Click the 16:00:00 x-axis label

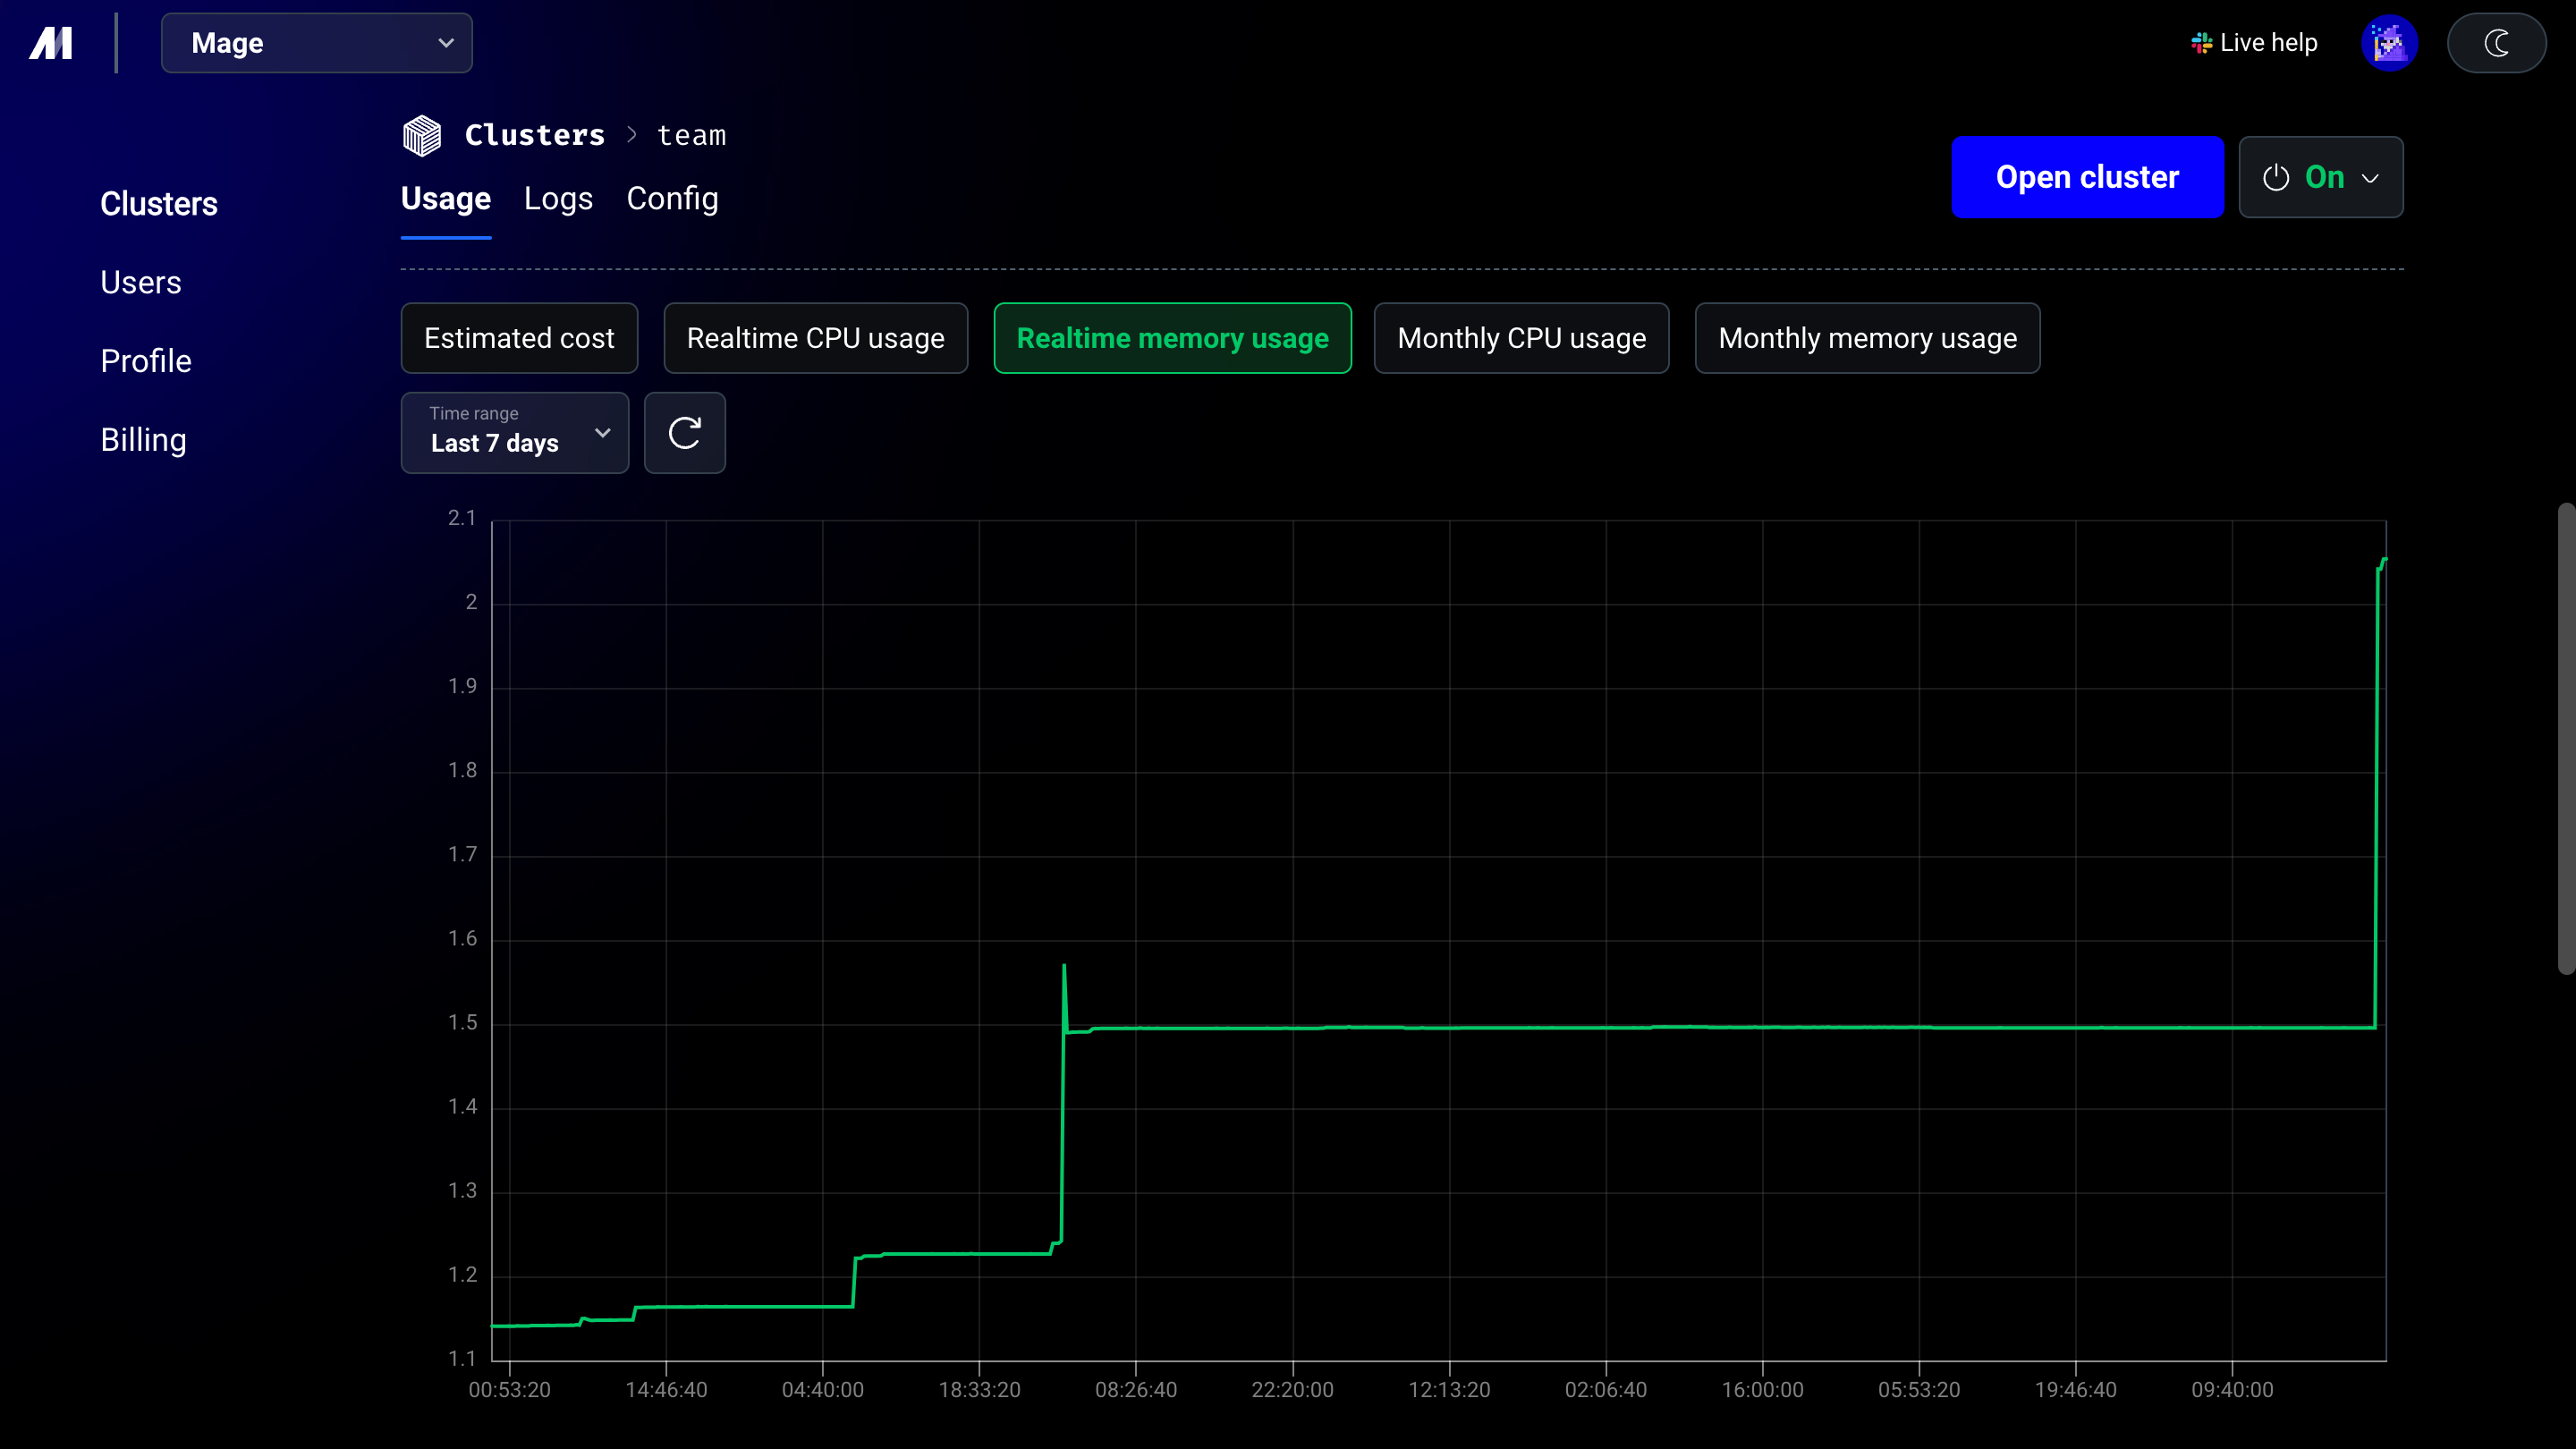click(1763, 1390)
